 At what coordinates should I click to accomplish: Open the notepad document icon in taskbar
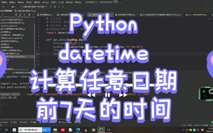pos(71,130)
